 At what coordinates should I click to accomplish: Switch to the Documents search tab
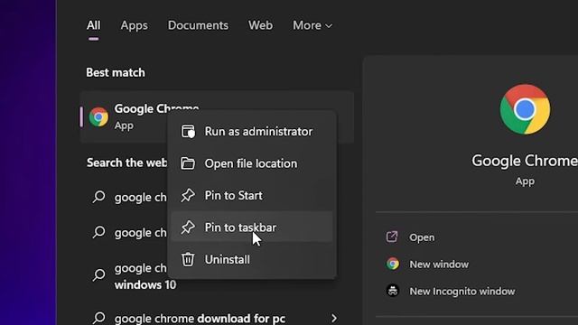pos(198,25)
